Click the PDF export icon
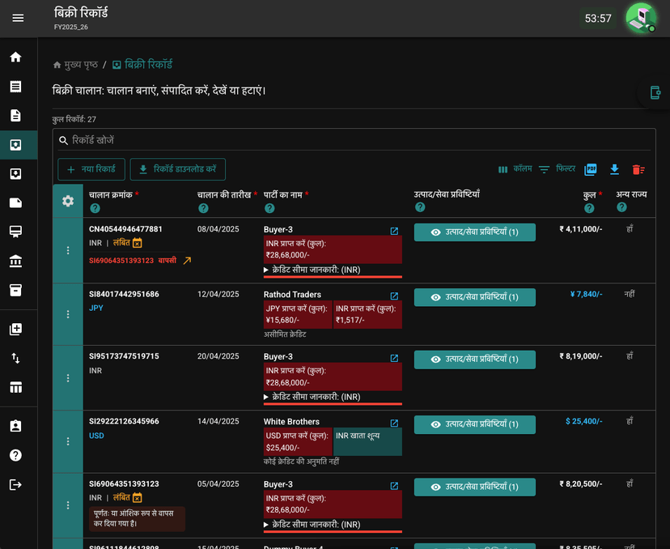Screen dimensions: 670x549 coord(591,169)
